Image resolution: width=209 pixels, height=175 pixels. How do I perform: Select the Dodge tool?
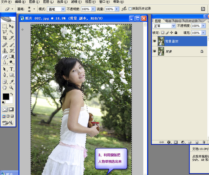click(x=11, y=62)
